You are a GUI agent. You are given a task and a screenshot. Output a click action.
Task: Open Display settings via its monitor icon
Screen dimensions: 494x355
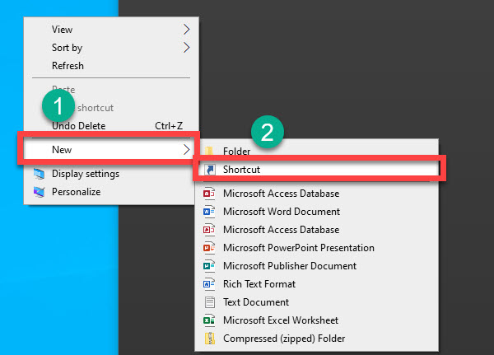click(x=39, y=174)
